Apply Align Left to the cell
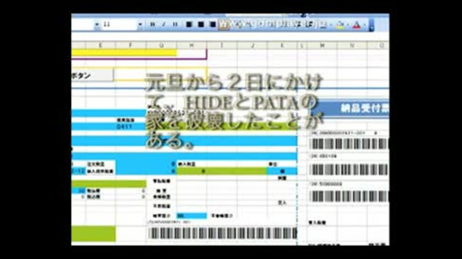Image resolution: width=462 pixels, height=259 pixels. click(189, 24)
